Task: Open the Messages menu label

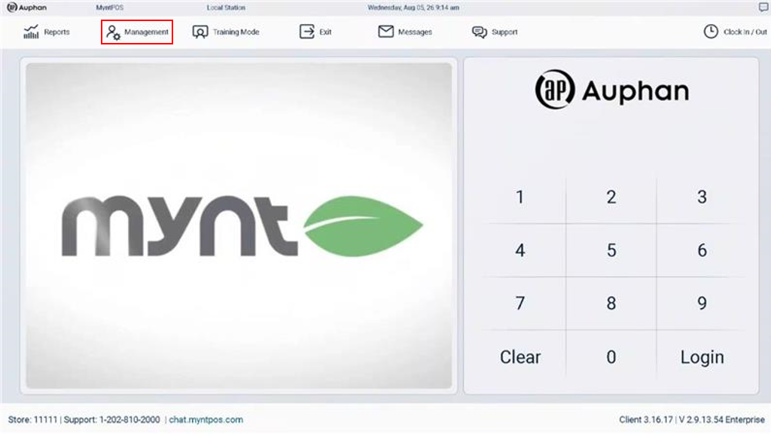Action: pyautogui.click(x=415, y=32)
